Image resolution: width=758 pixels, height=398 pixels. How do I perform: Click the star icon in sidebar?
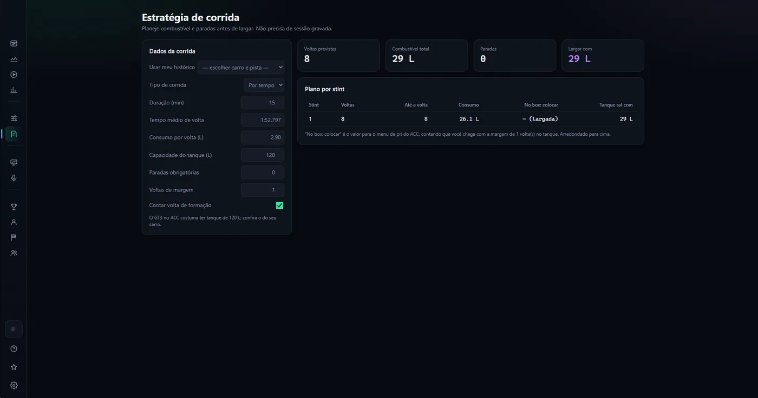tap(14, 367)
